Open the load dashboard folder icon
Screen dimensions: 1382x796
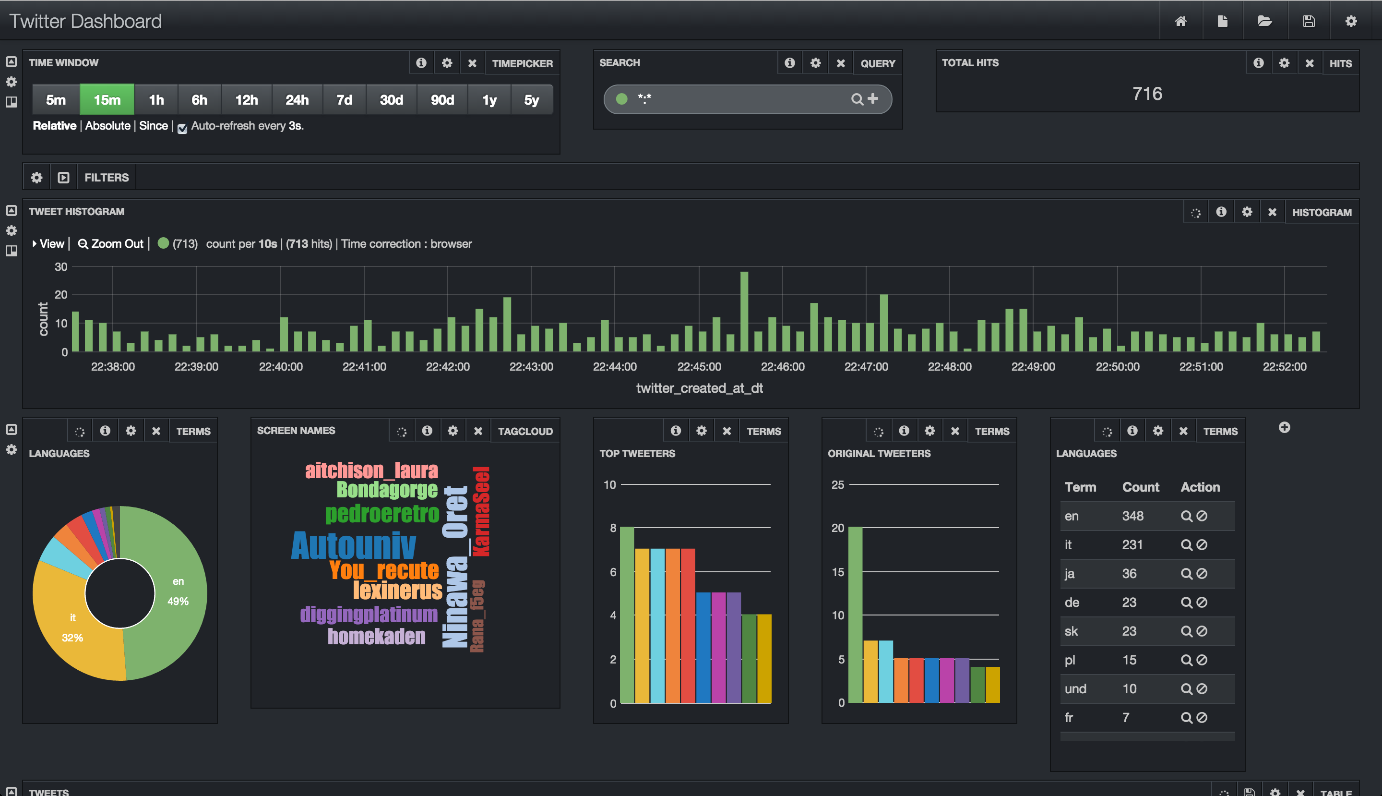pyautogui.click(x=1264, y=21)
